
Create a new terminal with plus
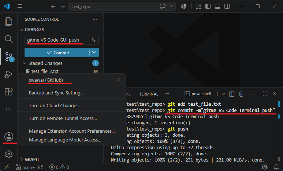point(217,94)
